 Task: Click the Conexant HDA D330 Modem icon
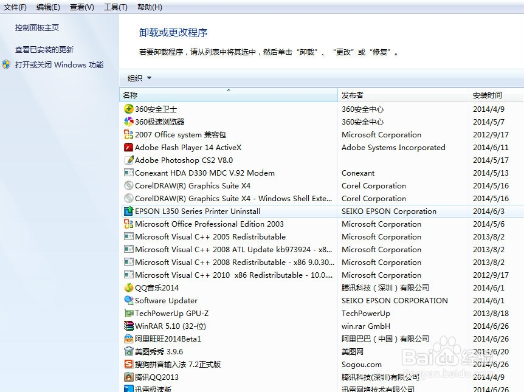click(x=129, y=173)
